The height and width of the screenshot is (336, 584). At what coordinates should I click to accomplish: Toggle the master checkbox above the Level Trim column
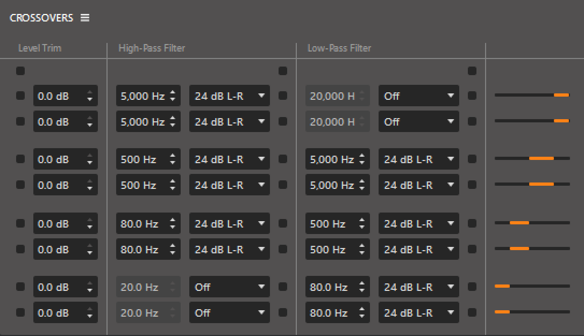[20, 70]
